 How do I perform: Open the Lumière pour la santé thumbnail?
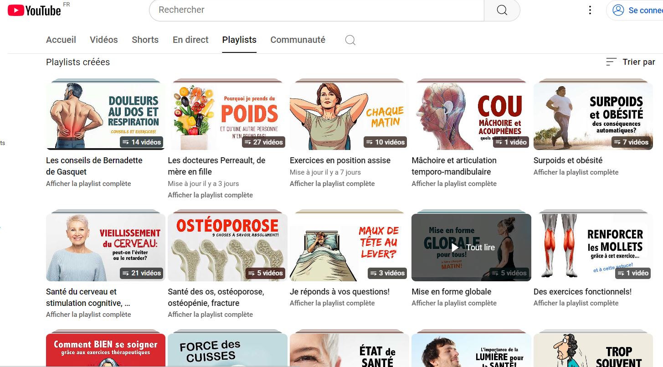point(471,351)
